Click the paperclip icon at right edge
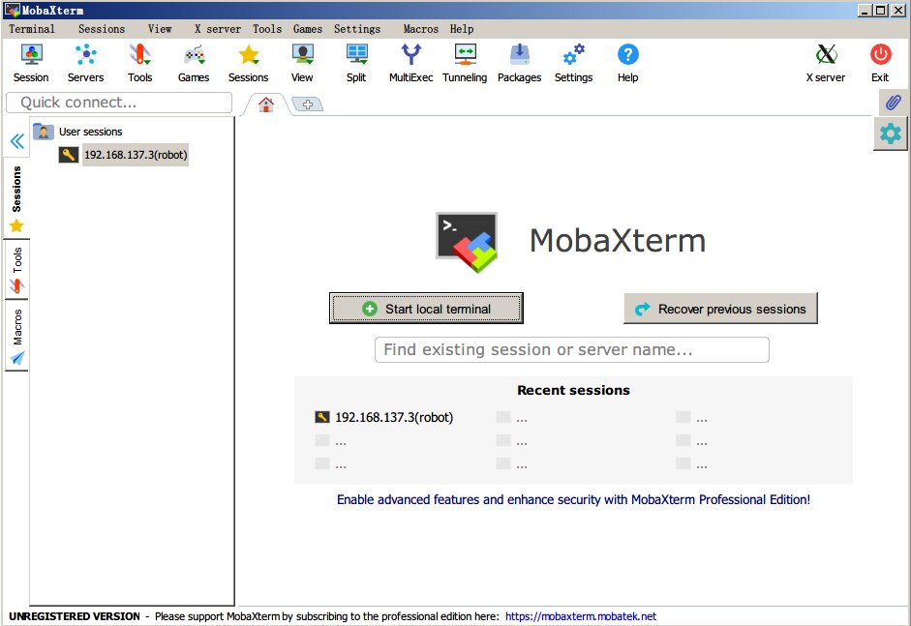 (893, 103)
